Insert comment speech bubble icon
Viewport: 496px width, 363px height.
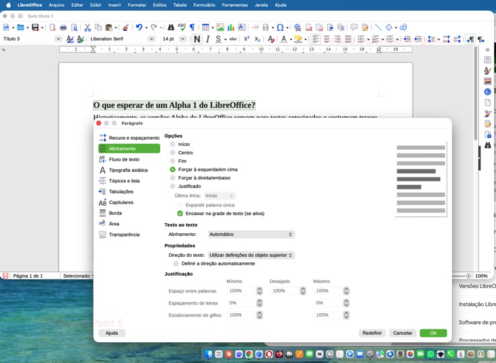[x=354, y=28]
